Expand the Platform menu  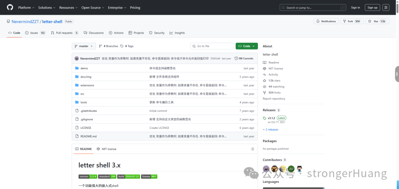(26, 8)
